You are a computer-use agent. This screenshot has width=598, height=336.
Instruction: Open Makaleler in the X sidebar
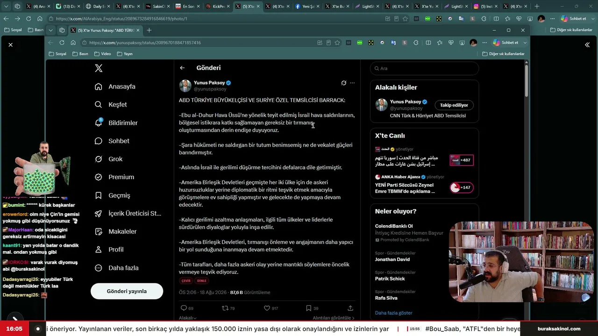tap(115, 231)
